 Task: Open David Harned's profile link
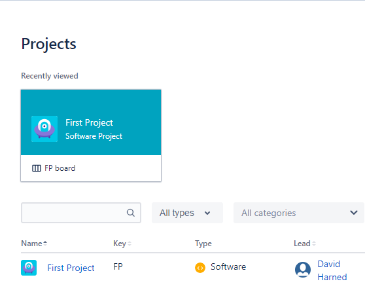pyautogui.click(x=332, y=270)
